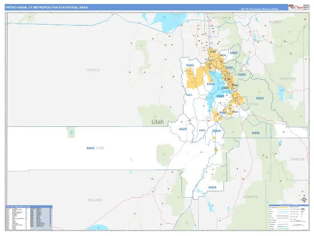This screenshot has height=236, width=314.
Task: Click the ZIP Code Business Reference Edition subtitle
Action: pyautogui.click(x=260, y=9)
